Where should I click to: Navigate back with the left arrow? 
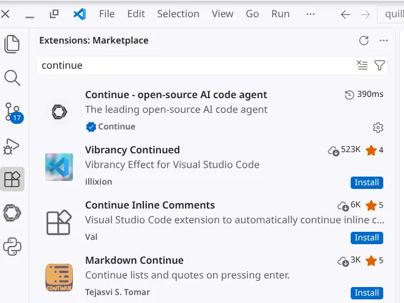pos(345,15)
